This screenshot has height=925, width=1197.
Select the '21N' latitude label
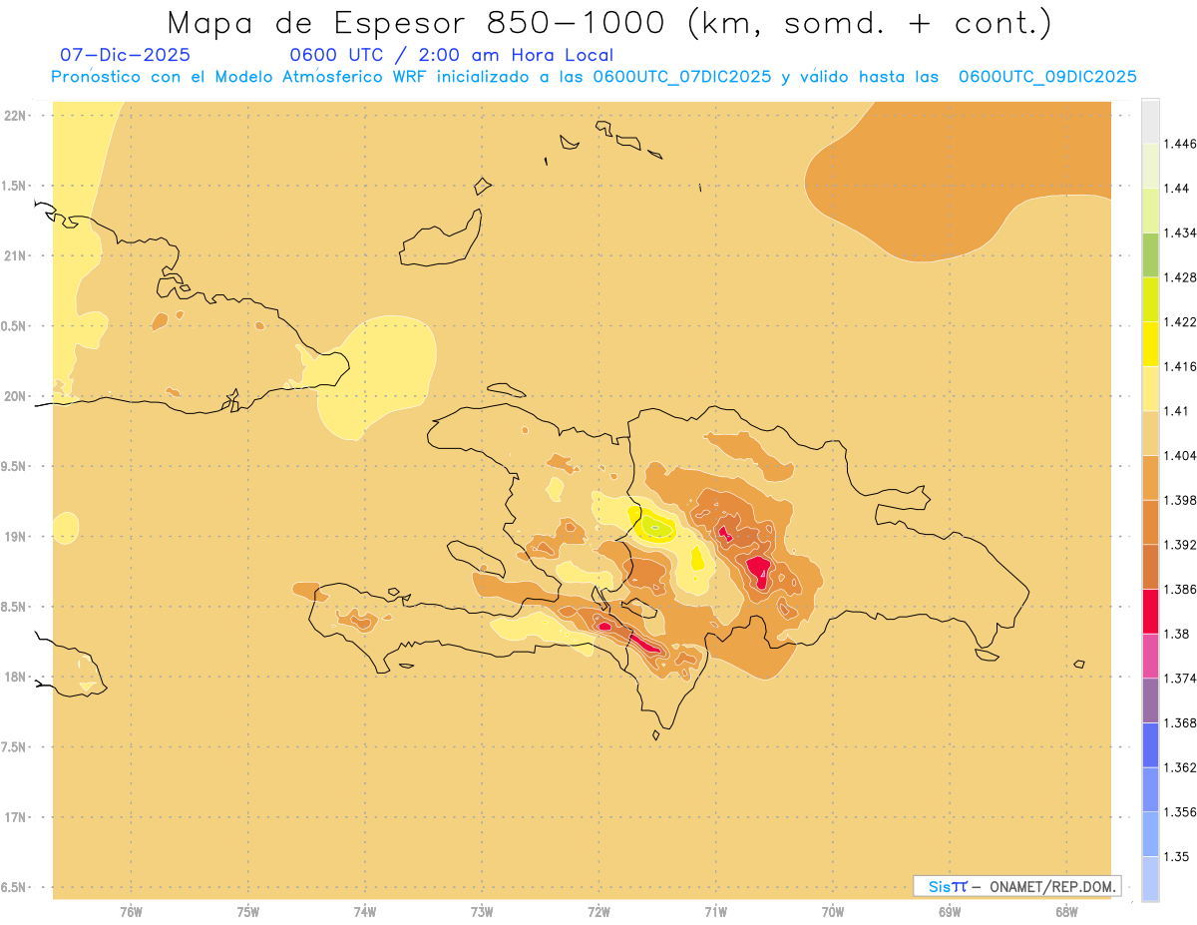point(16,256)
